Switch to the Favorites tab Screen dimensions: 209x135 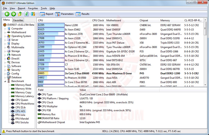click(x=18, y=20)
